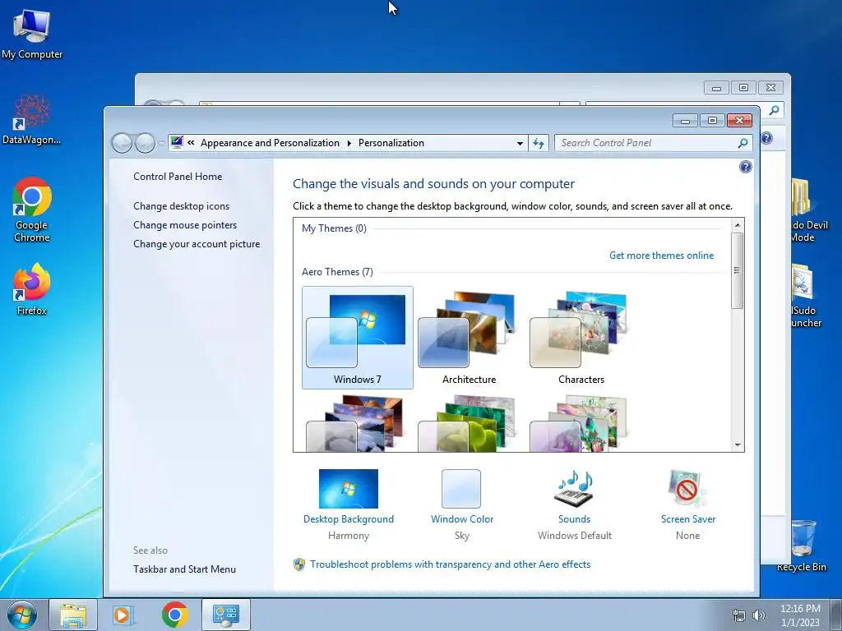Open the Window Color text link
This screenshot has width=842, height=631.
point(462,519)
